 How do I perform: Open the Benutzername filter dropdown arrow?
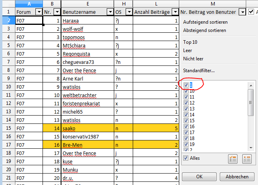coord(110,12)
